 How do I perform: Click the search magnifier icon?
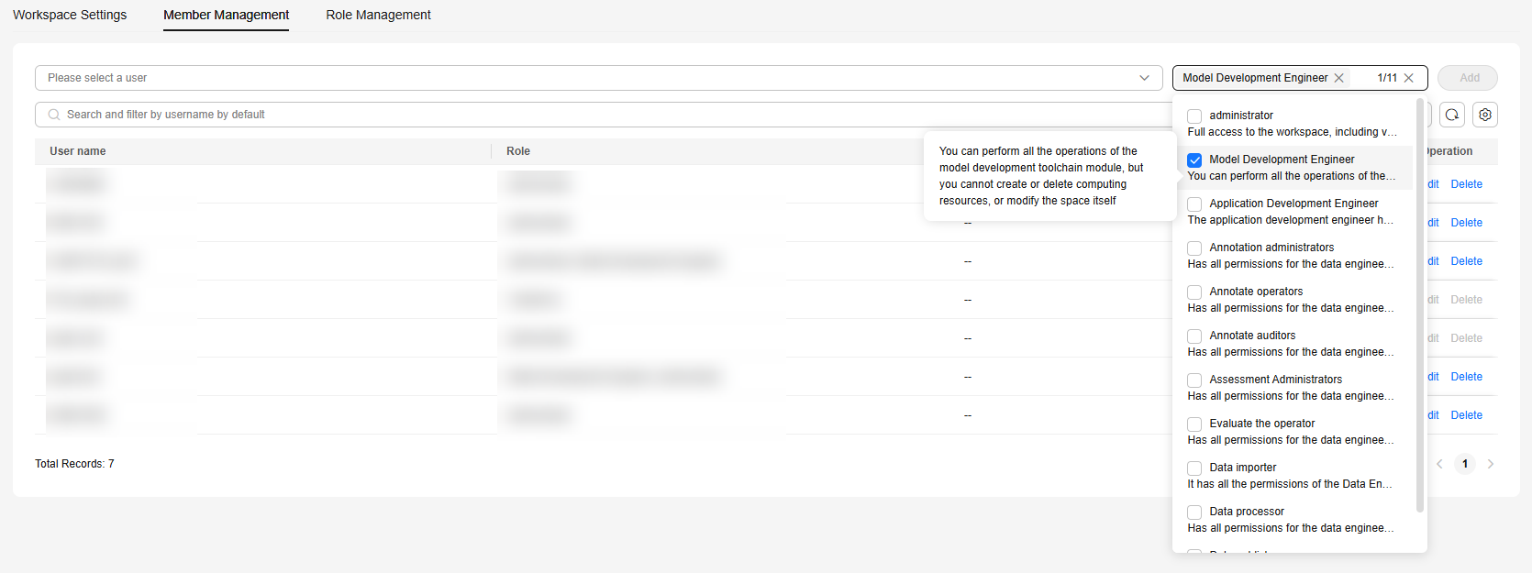tap(54, 115)
